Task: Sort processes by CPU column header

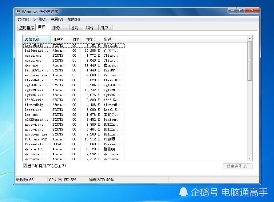Action: tap(75, 39)
